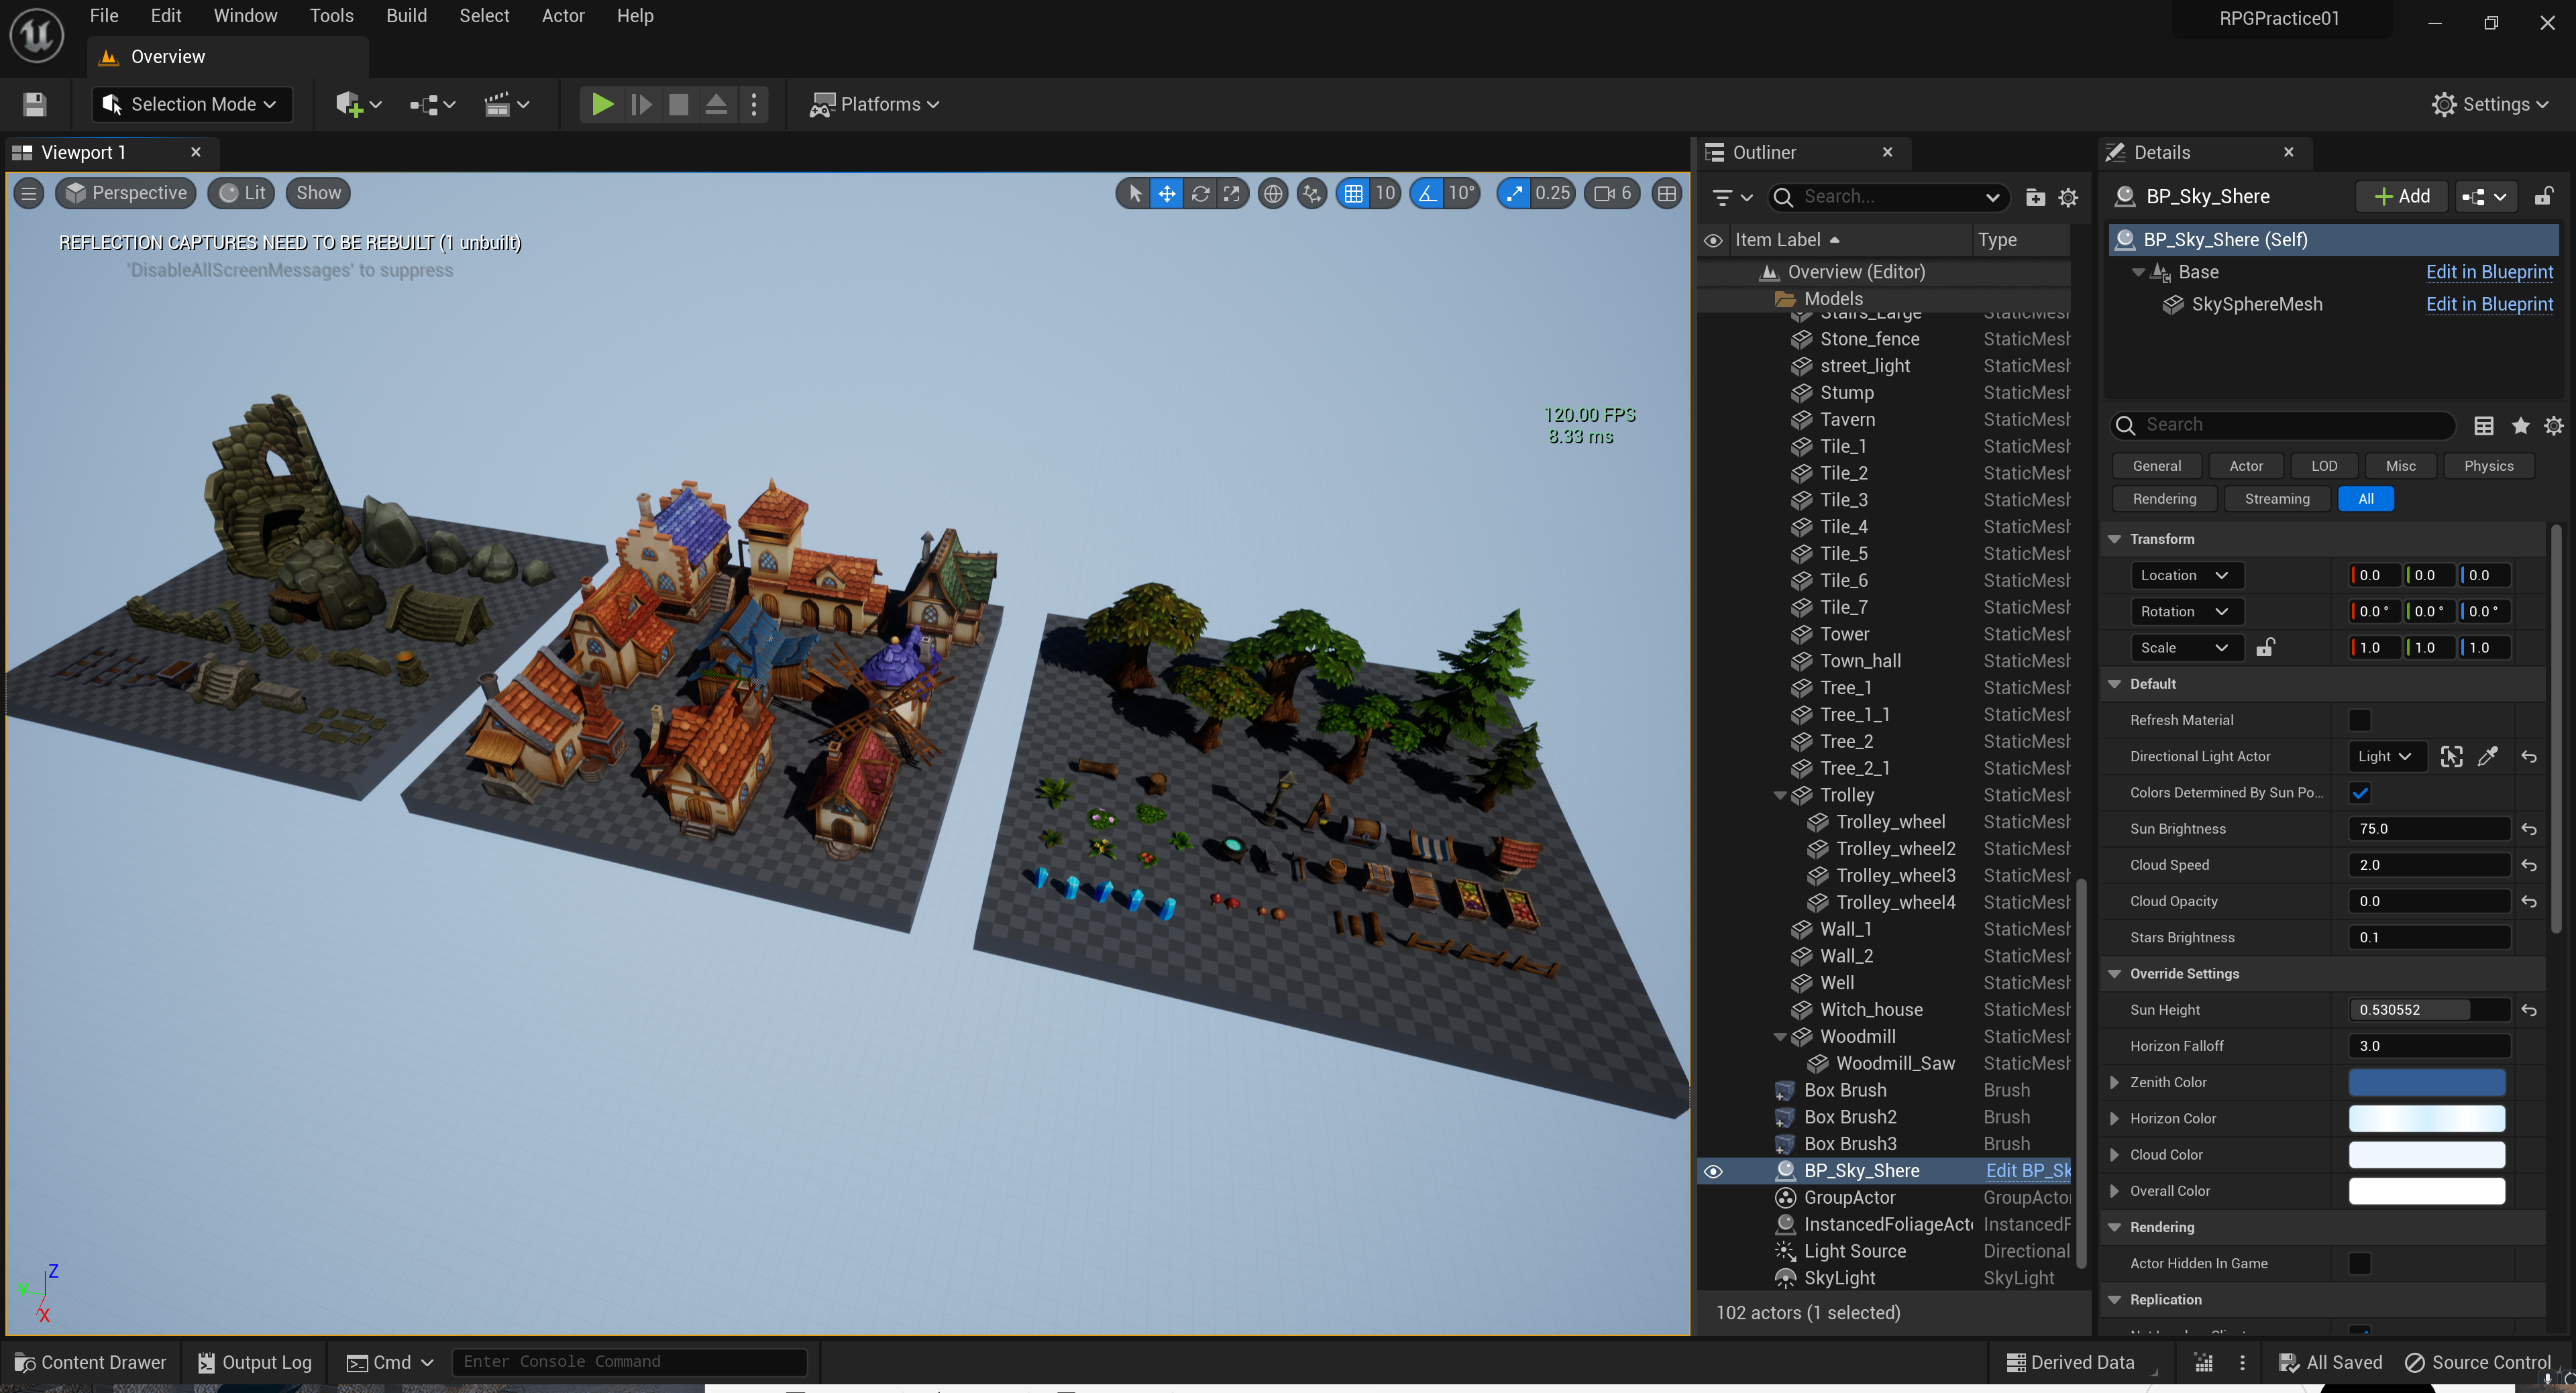Open the Build menu
Screen dimensions: 2576x1393
click(x=406, y=16)
